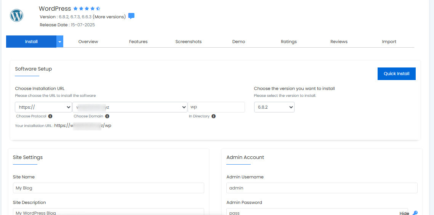The image size is (434, 215).
Task: Open the blue comment bubble icon
Action: point(131,16)
